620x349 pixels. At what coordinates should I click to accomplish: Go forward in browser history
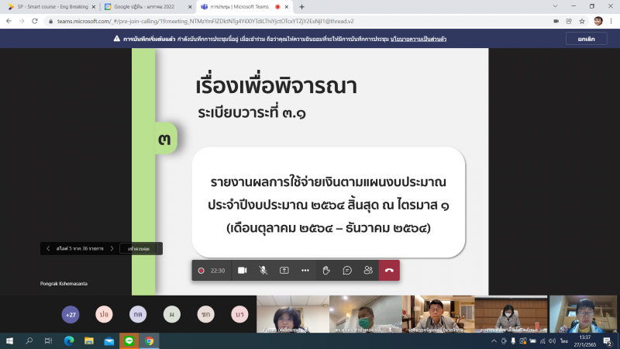tap(22, 21)
